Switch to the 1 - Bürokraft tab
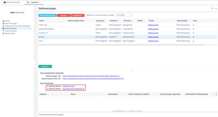This screenshot has width=218, height=117. click(34, 2)
